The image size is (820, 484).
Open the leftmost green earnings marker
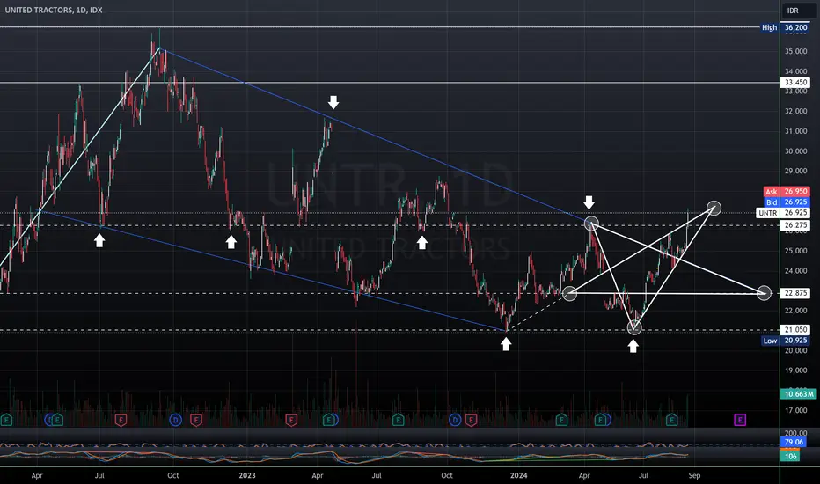point(6,420)
